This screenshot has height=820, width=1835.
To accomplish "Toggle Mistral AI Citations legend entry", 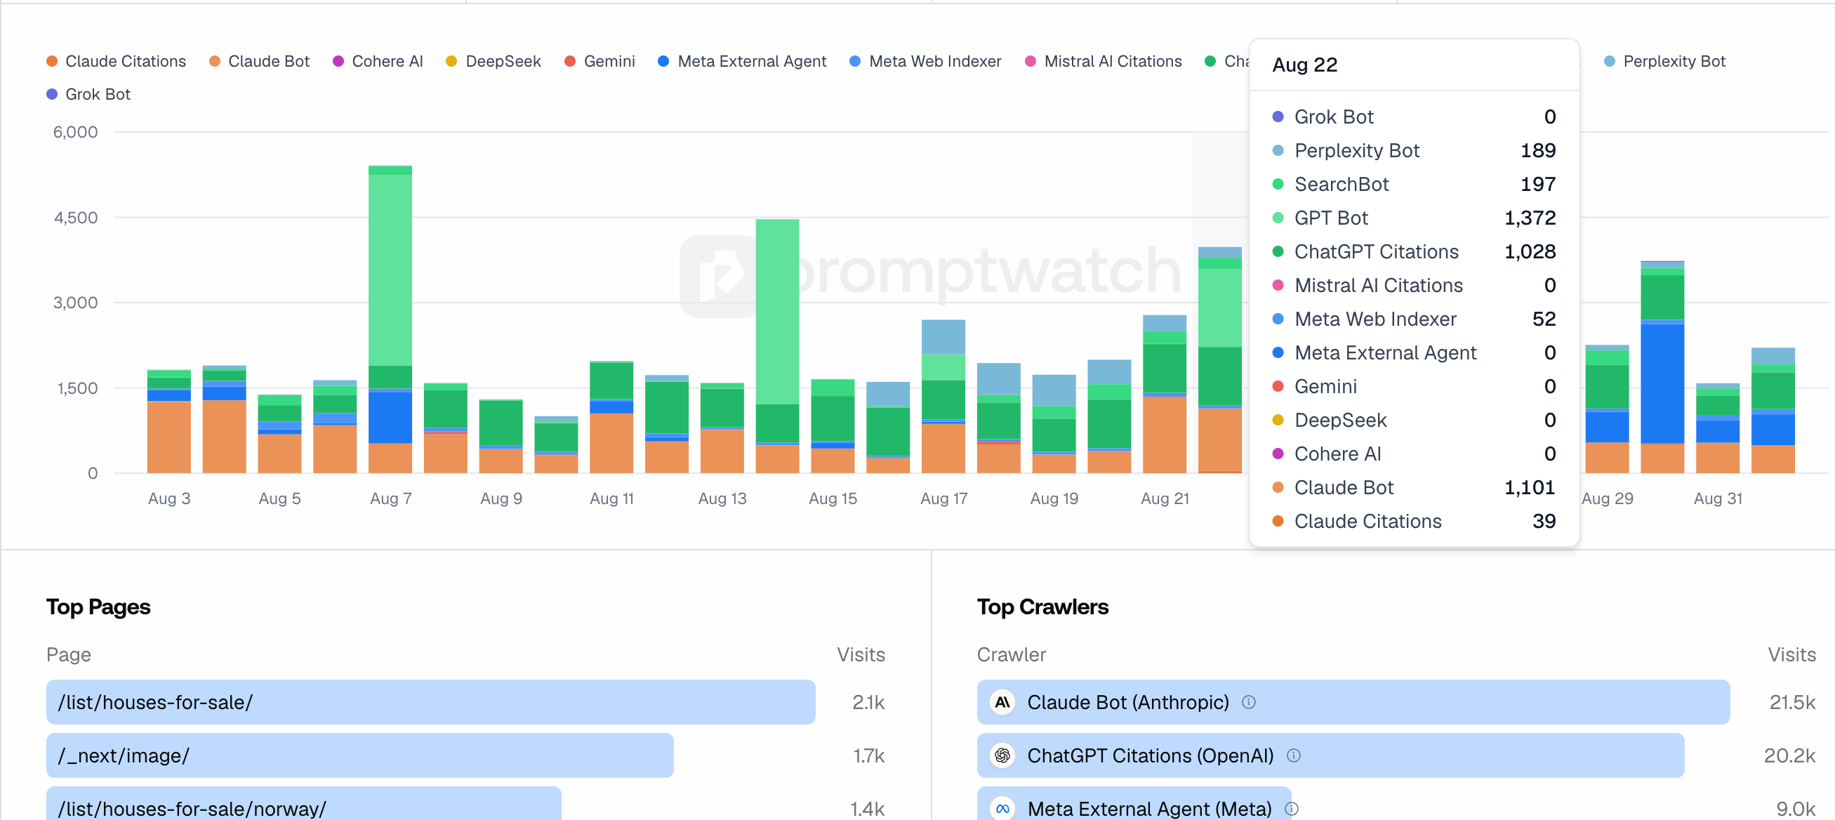I will pyautogui.click(x=1103, y=61).
